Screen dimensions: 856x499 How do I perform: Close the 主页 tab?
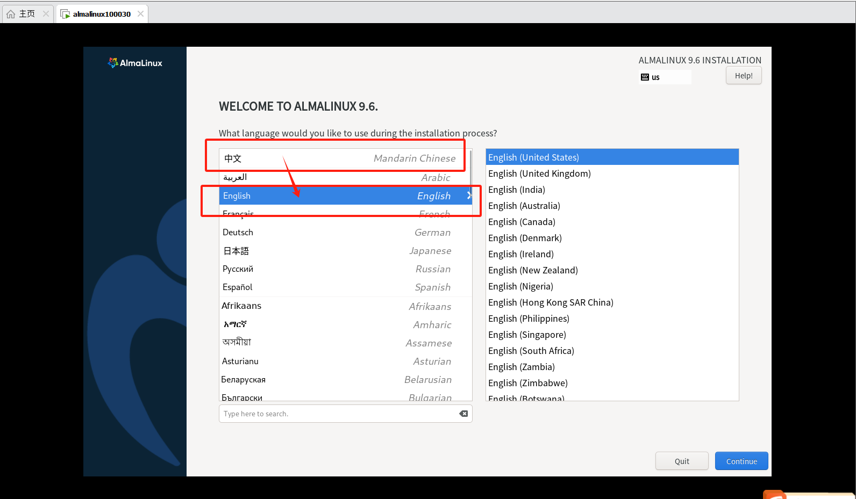pyautogui.click(x=46, y=14)
